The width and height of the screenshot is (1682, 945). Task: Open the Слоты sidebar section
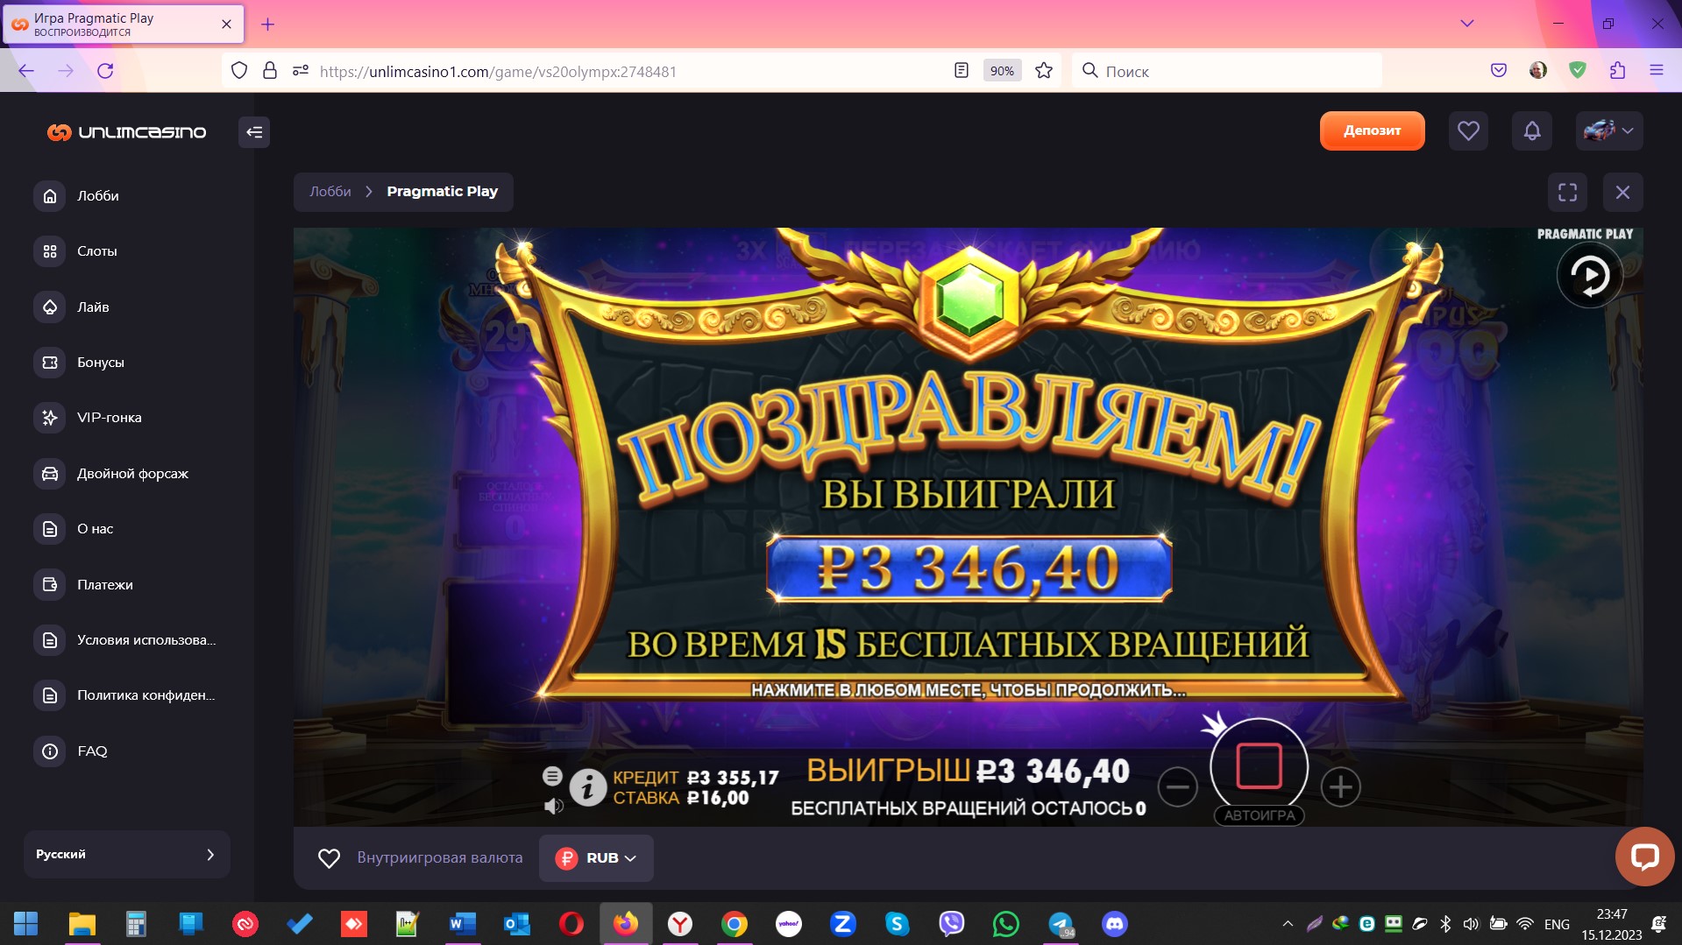pos(96,251)
